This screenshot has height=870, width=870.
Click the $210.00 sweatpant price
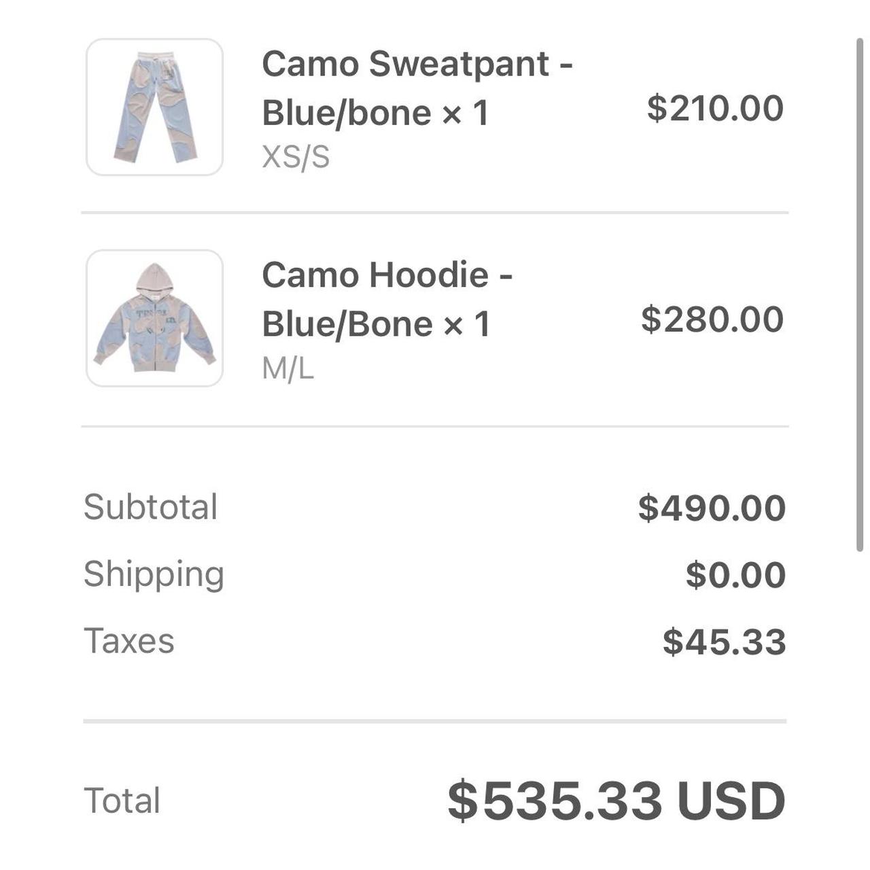click(x=714, y=107)
